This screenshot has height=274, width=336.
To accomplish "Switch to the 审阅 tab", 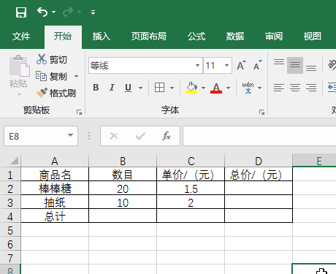I will (274, 37).
